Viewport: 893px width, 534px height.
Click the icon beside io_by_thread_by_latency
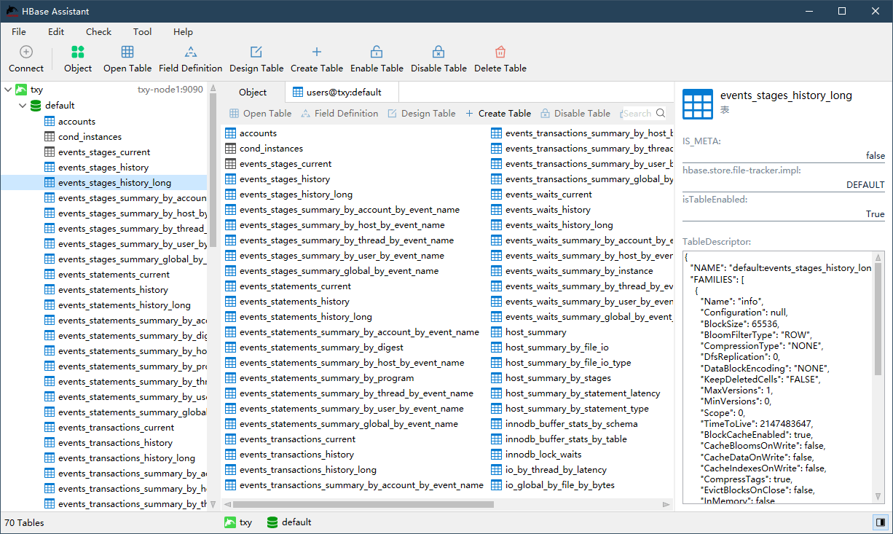(496, 470)
